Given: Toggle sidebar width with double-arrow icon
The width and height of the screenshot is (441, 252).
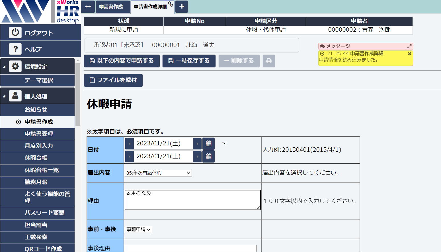Looking at the screenshot, I should (88, 7).
